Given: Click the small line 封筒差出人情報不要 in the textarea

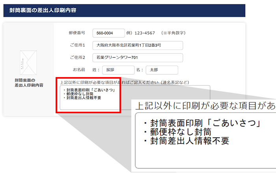Looking at the screenshot, I should [82, 98].
